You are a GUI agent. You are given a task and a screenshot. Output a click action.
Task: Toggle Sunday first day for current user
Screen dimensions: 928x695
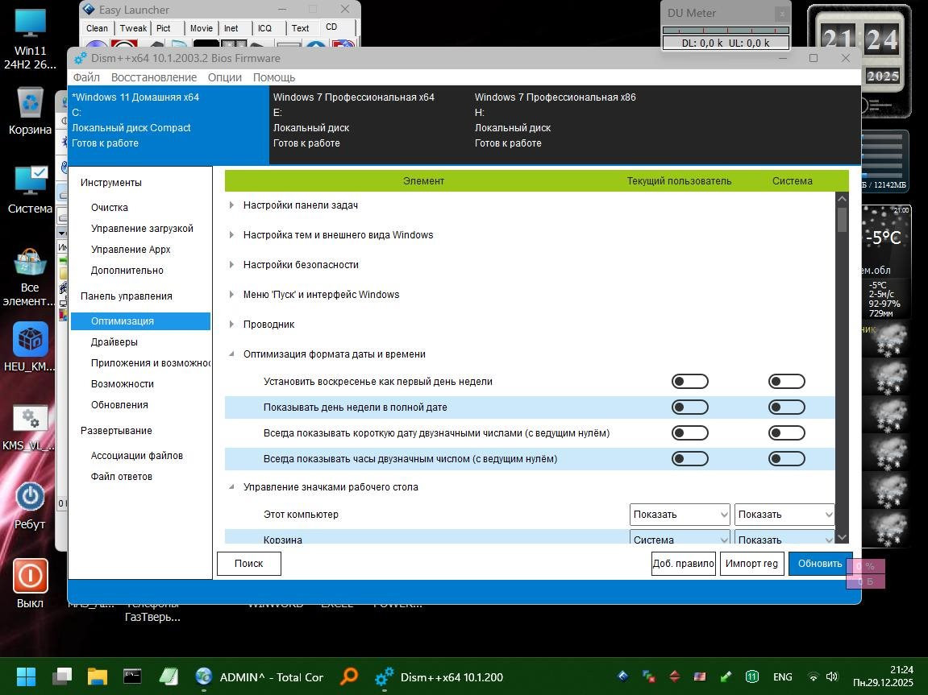pyautogui.click(x=690, y=382)
